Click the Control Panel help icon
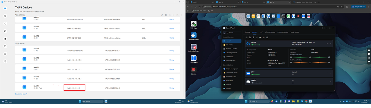The height and width of the screenshot is (108, 371). (322, 28)
